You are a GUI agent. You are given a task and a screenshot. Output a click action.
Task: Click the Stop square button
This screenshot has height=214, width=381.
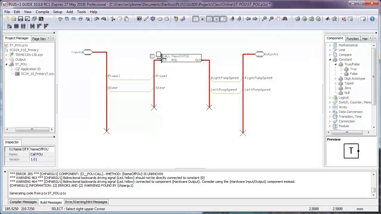pos(16,26)
